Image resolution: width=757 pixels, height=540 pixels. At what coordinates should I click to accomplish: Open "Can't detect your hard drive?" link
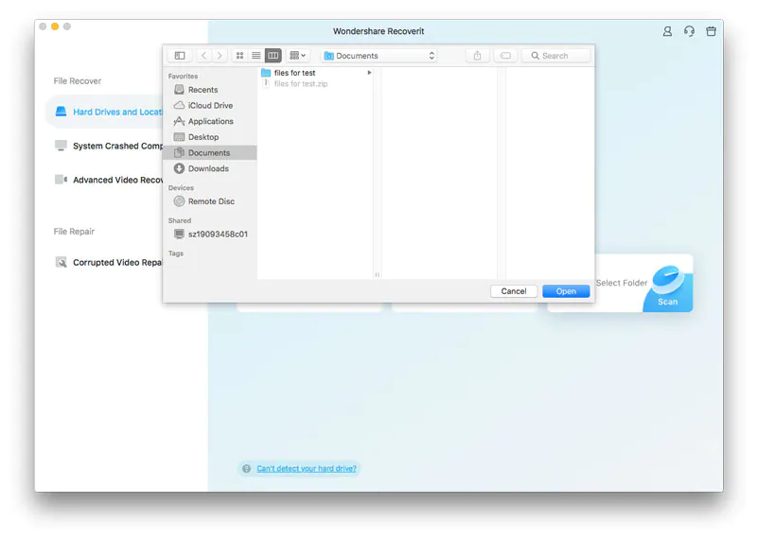point(307,468)
